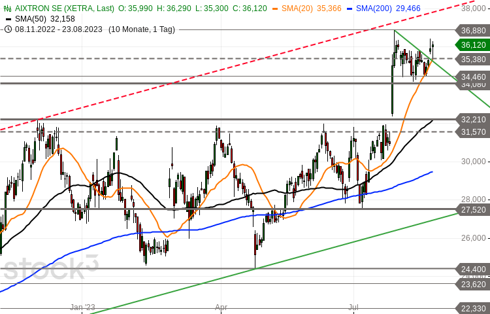Click the 28,000 axis label

tap(474, 200)
